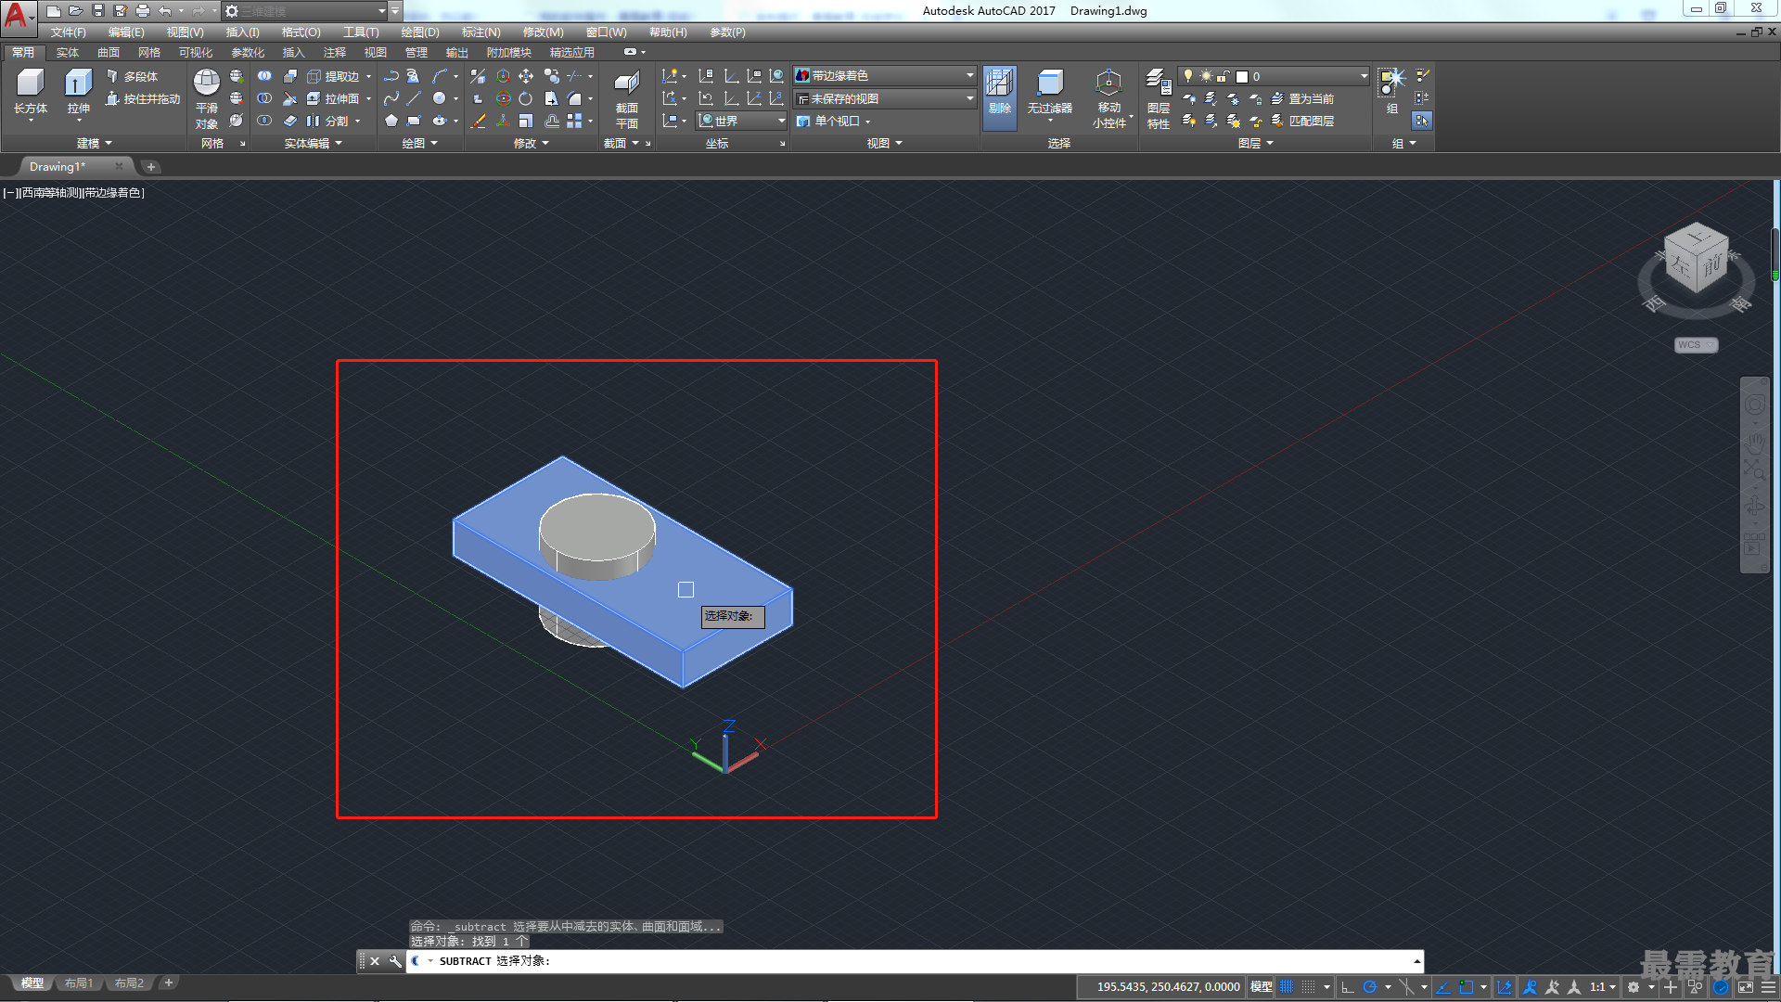Expand the Solid Editing (实体编辑) panel

click(x=313, y=143)
